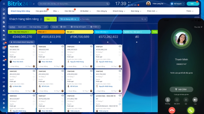Click the phone icon on VN#1249 card
204x114 pixels.
click(x=62, y=49)
